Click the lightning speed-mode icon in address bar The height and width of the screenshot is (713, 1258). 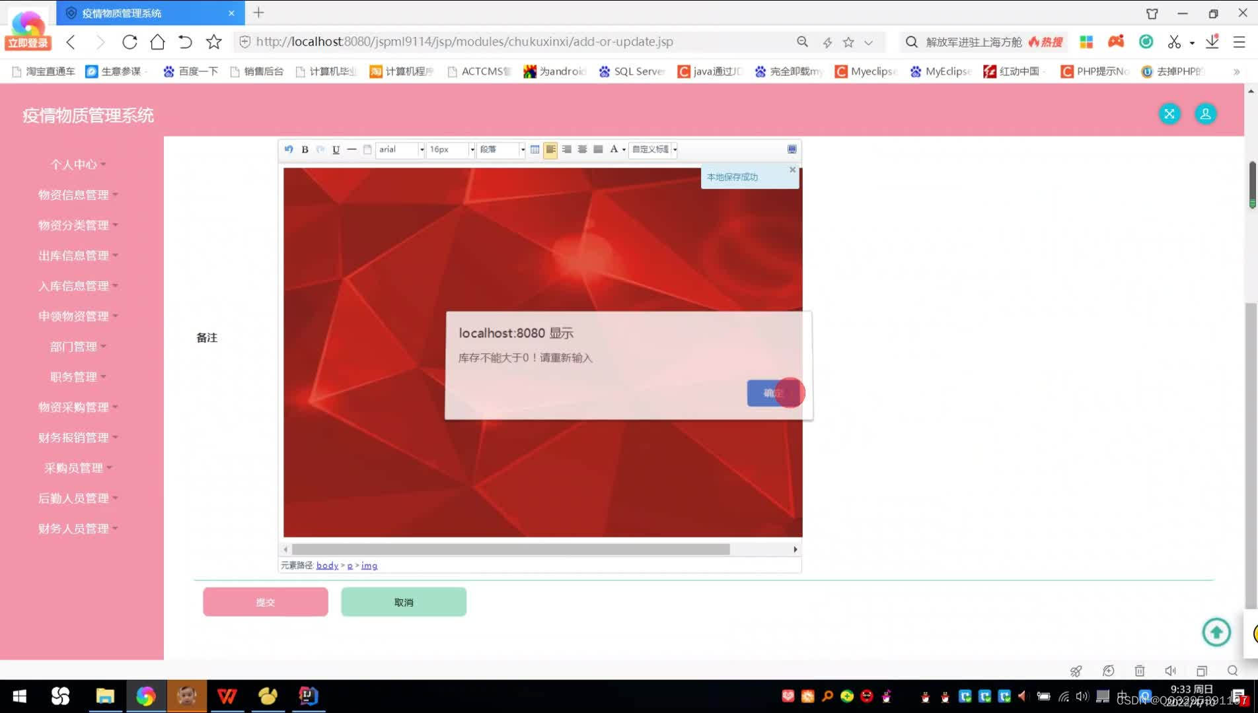coord(827,42)
